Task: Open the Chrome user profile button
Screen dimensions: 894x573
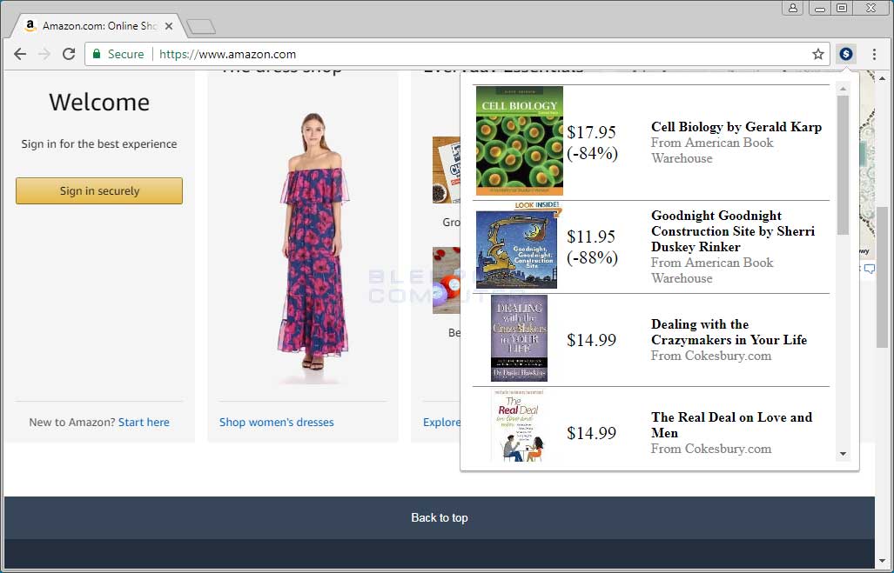Action: pyautogui.click(x=792, y=8)
